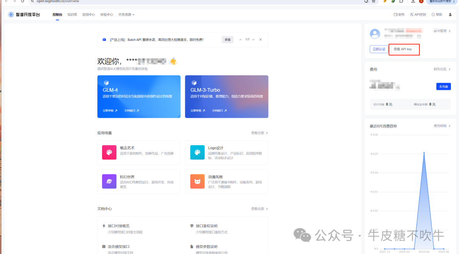The height and width of the screenshot is (254, 459).
Task: Click 文档接口 on the GLM-3-Turbo card
Action: (220, 111)
